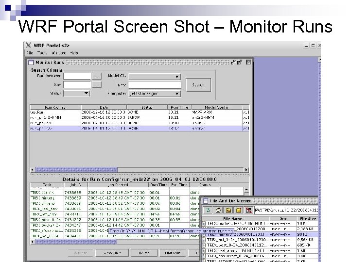Click the details table horizontal scrollbar thumb
This screenshot has width=350, height=262.
pyautogui.click(x=76, y=242)
